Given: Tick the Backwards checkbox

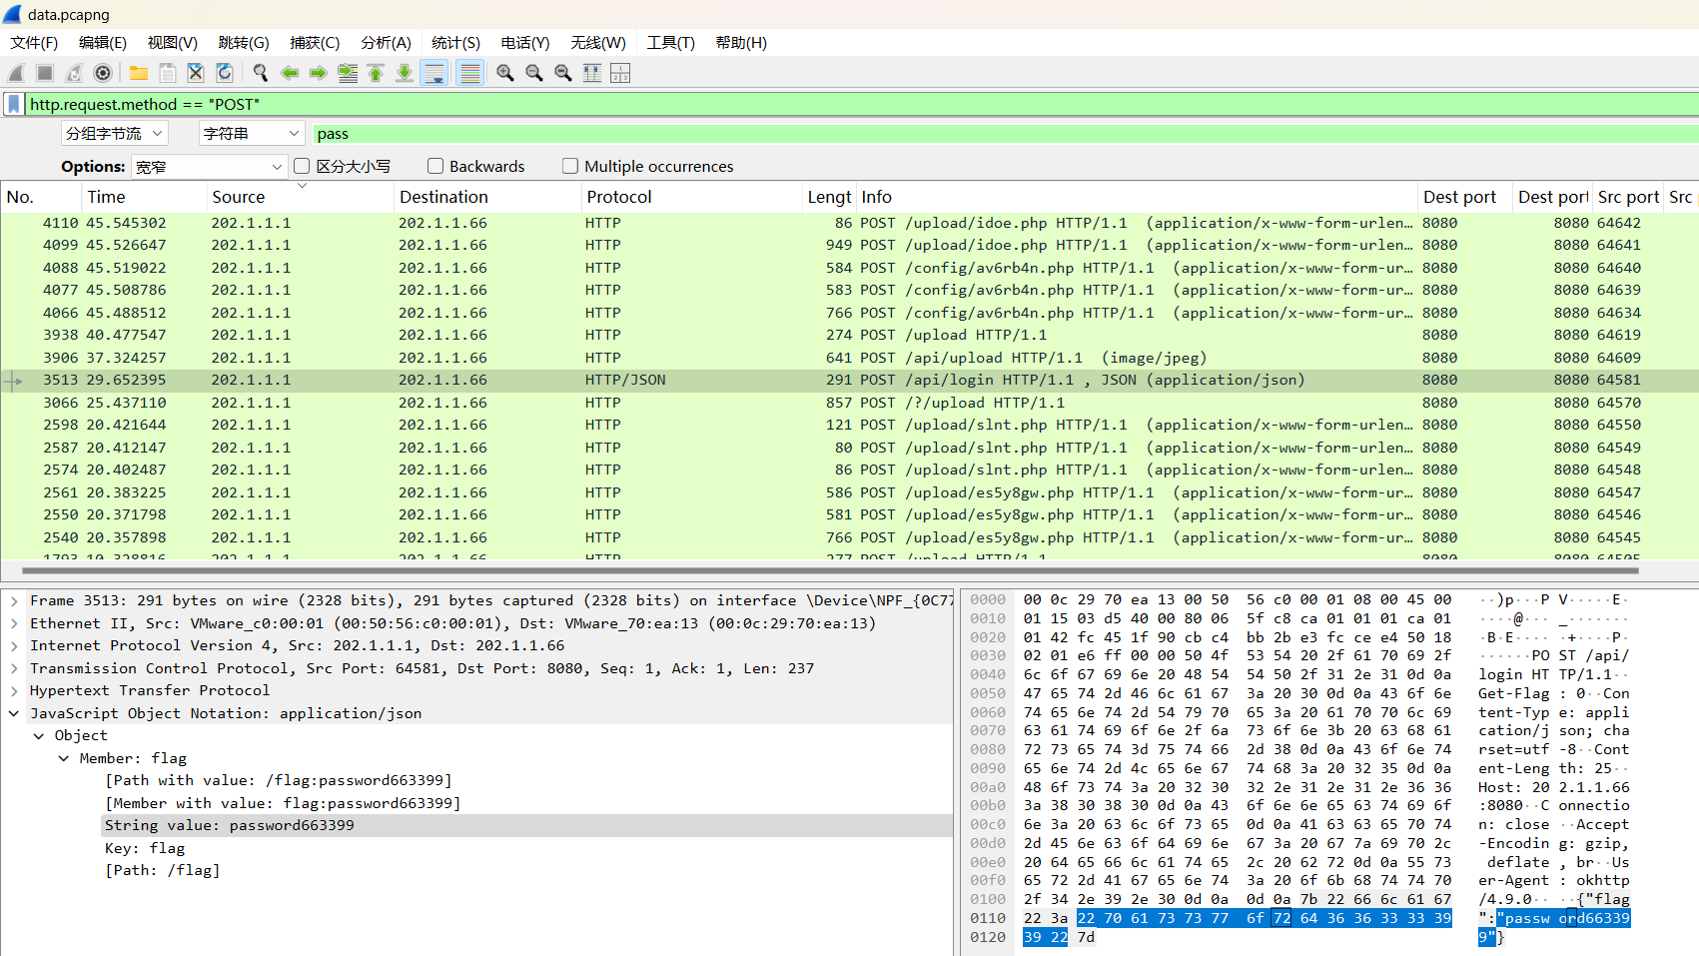Looking at the screenshot, I should (x=435, y=166).
